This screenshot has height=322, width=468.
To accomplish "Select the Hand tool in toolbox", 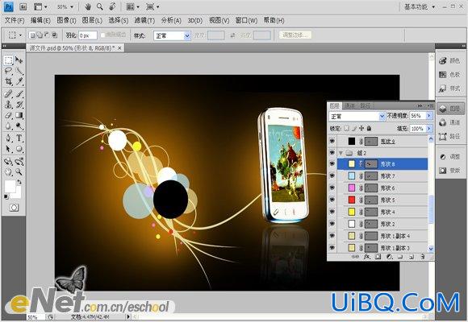I will [8, 172].
